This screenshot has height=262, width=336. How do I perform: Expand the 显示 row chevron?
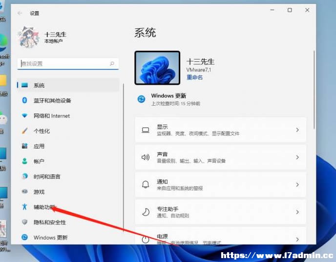(297, 130)
